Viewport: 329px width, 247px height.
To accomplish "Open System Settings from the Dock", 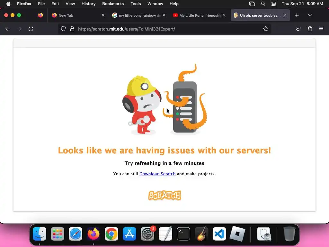I will pos(147,234).
